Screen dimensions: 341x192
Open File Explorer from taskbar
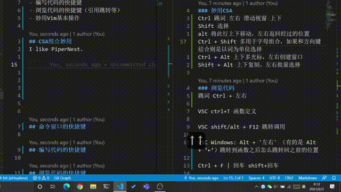point(93,187)
